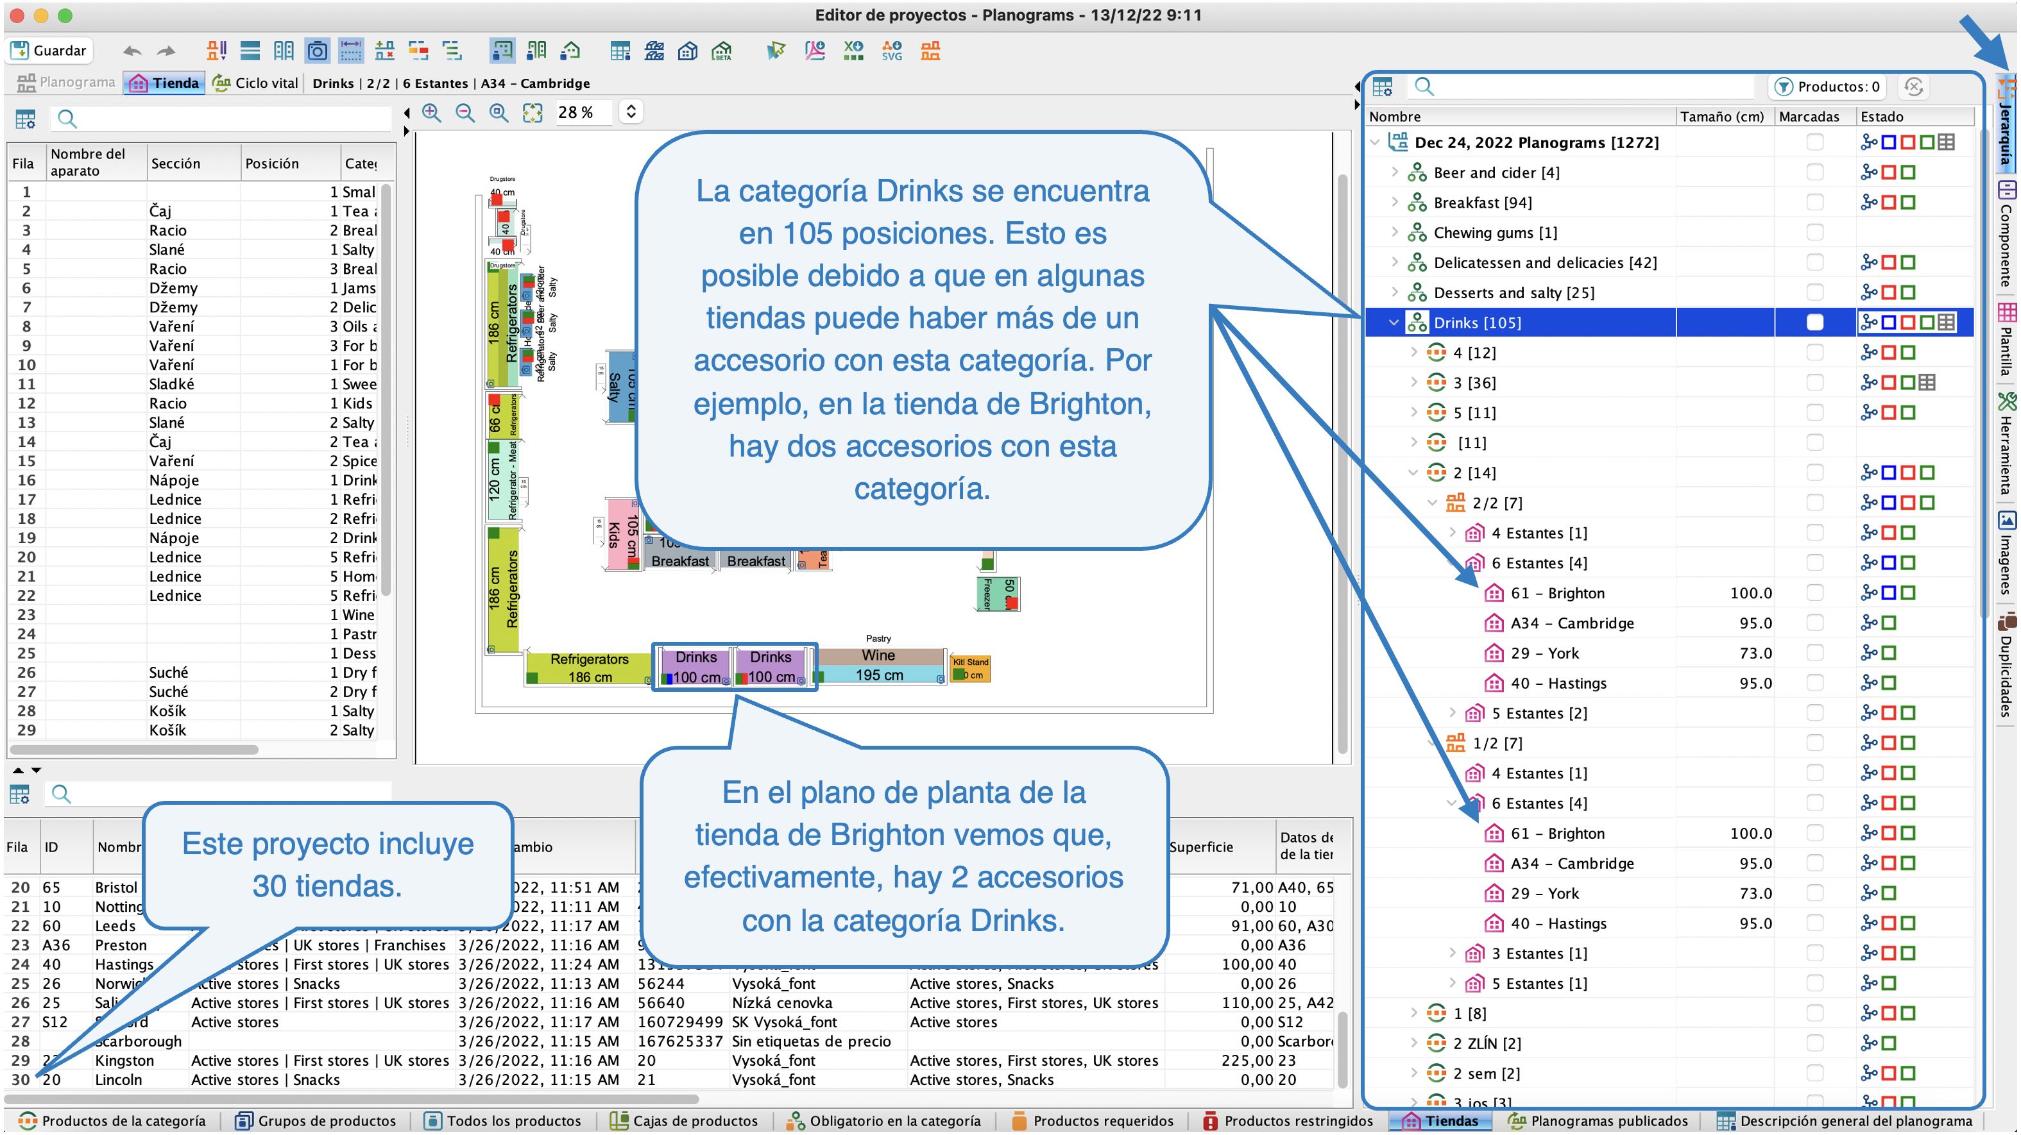Click the redo arrow icon
The image size is (2021, 1135).
(166, 51)
